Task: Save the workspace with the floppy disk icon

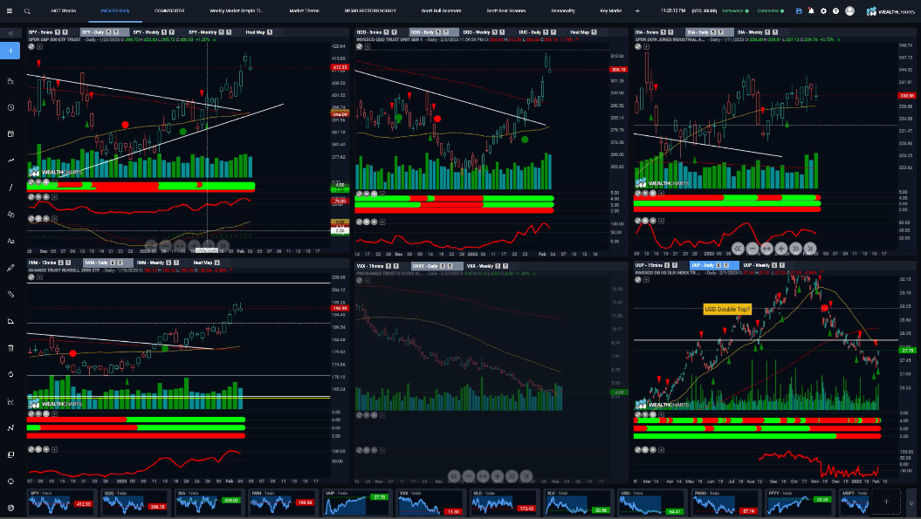Action: 798,10
